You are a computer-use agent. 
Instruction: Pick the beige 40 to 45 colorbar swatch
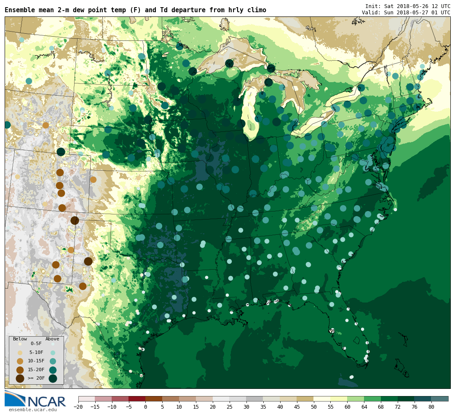(x=289, y=399)
